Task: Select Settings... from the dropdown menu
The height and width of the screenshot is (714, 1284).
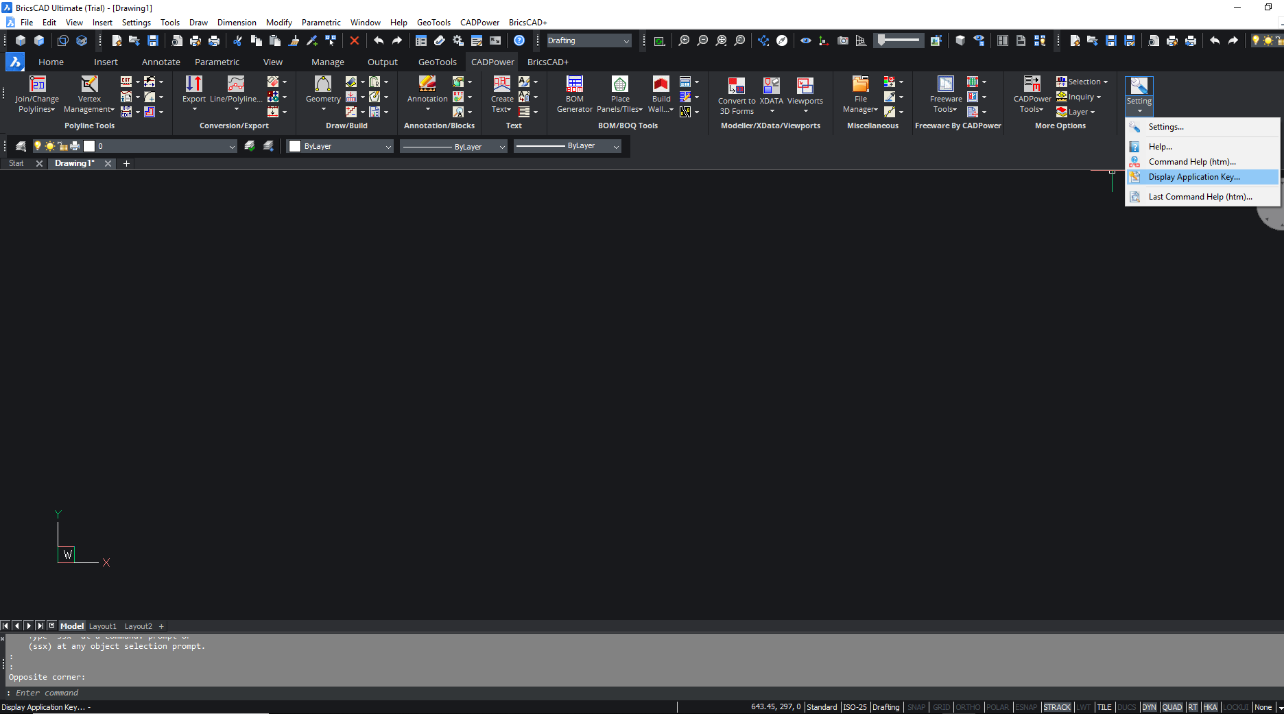Action: pos(1202,127)
